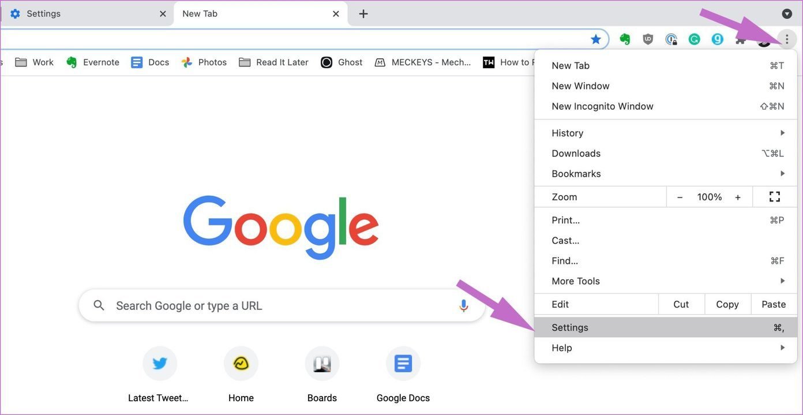
Task: Click the chevron at the tab strip's right end
Action: click(787, 14)
